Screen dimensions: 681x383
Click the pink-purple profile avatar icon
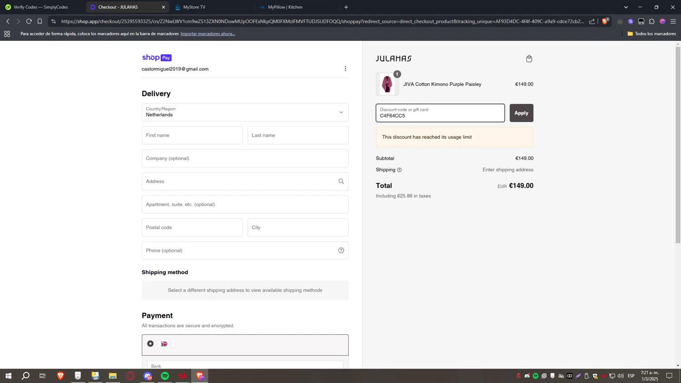tap(662, 21)
